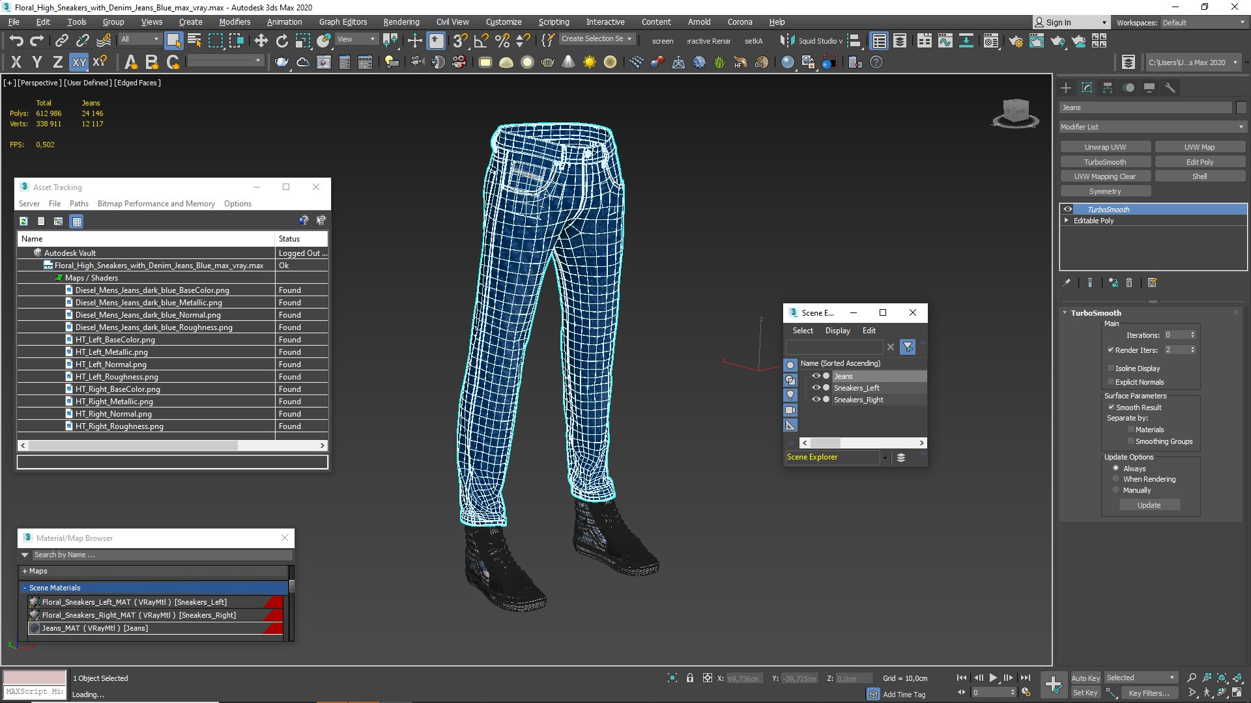
Task: Open the Workspaces Default dropdown
Action: tap(1203, 23)
